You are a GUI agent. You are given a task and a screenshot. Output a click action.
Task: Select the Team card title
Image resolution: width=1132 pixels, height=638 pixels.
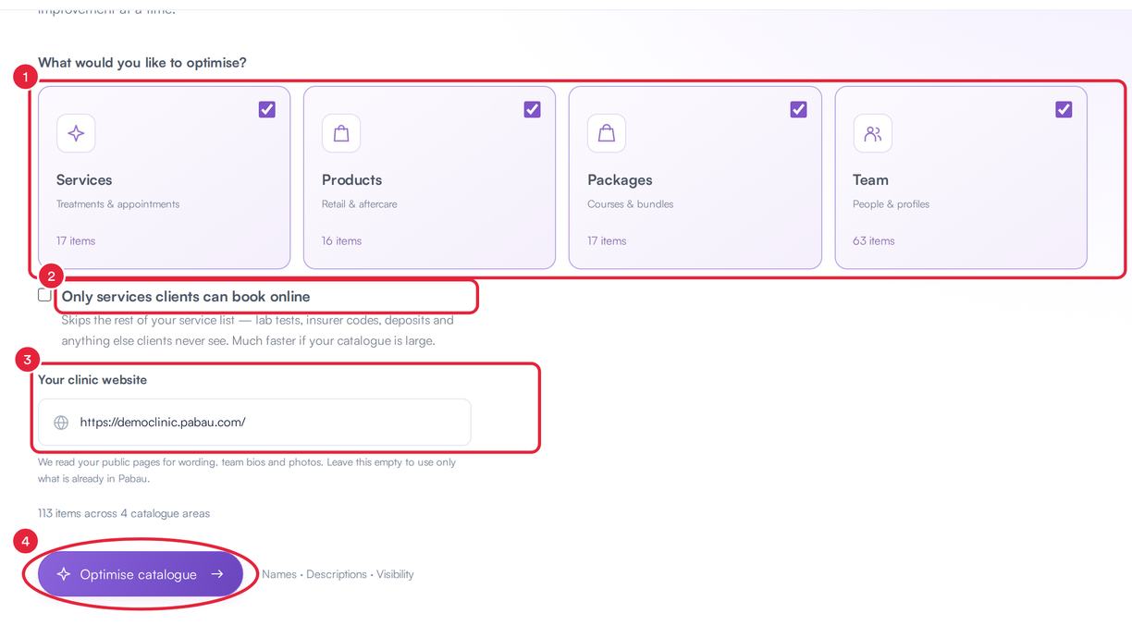870,179
